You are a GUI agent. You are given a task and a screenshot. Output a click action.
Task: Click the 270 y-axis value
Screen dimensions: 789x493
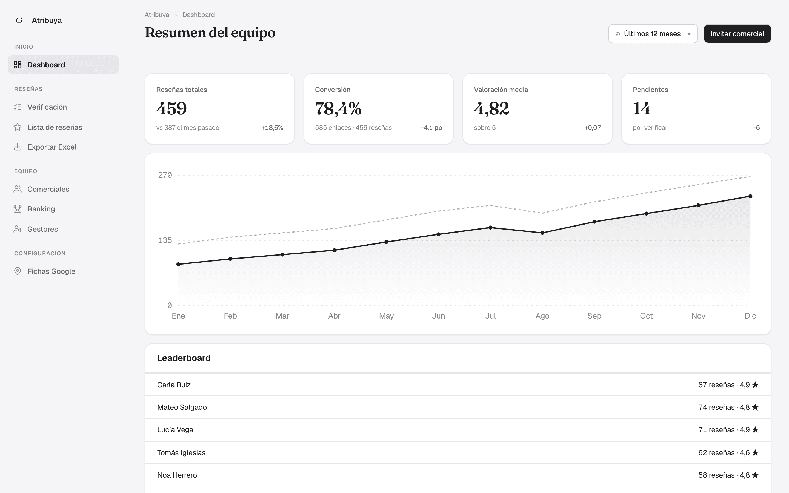165,175
